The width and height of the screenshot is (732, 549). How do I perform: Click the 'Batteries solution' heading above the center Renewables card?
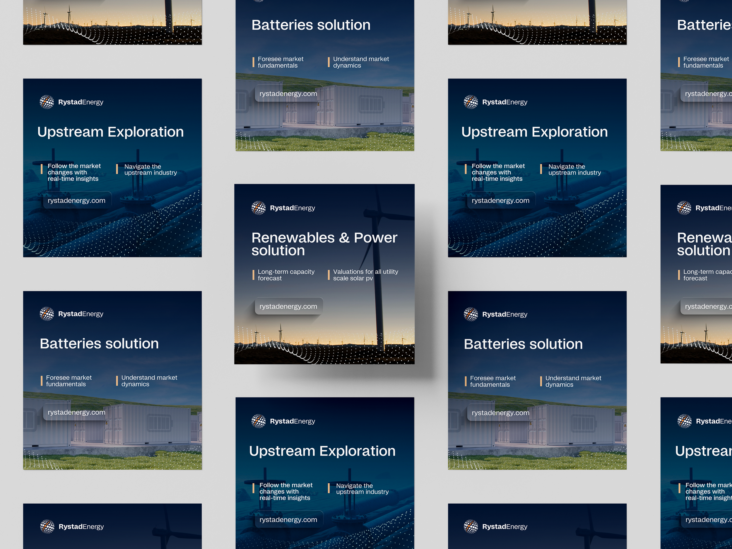click(x=311, y=25)
